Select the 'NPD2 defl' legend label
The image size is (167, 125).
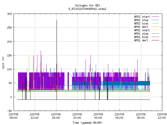click(x=141, y=27)
